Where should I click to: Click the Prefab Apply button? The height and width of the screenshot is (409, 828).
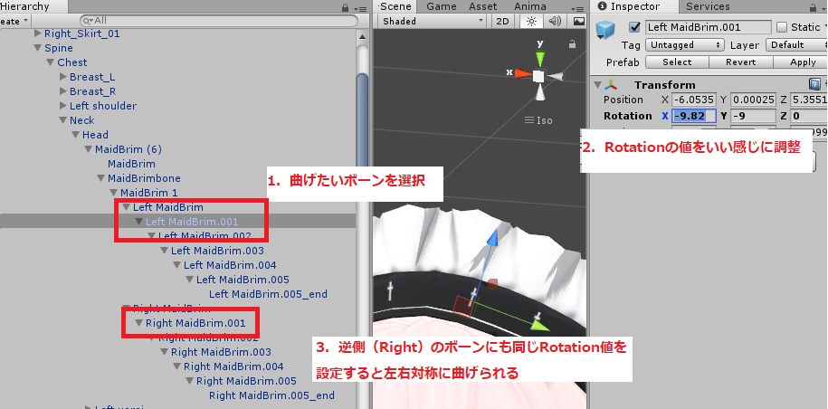pos(801,62)
